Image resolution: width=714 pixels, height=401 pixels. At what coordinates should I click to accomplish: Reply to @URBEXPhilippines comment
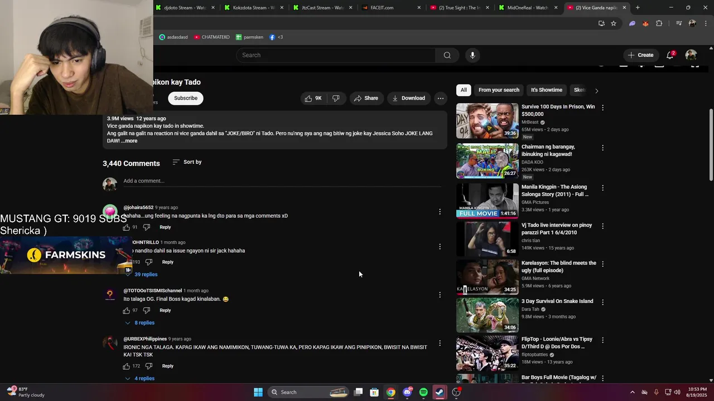(x=167, y=366)
